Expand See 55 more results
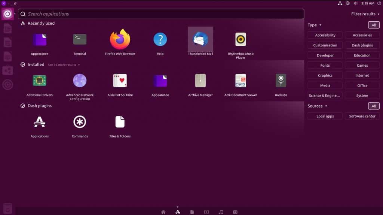 coord(63,65)
